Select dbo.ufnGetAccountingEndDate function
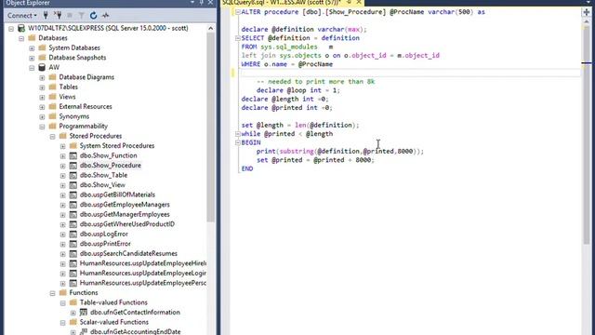 click(x=135, y=331)
